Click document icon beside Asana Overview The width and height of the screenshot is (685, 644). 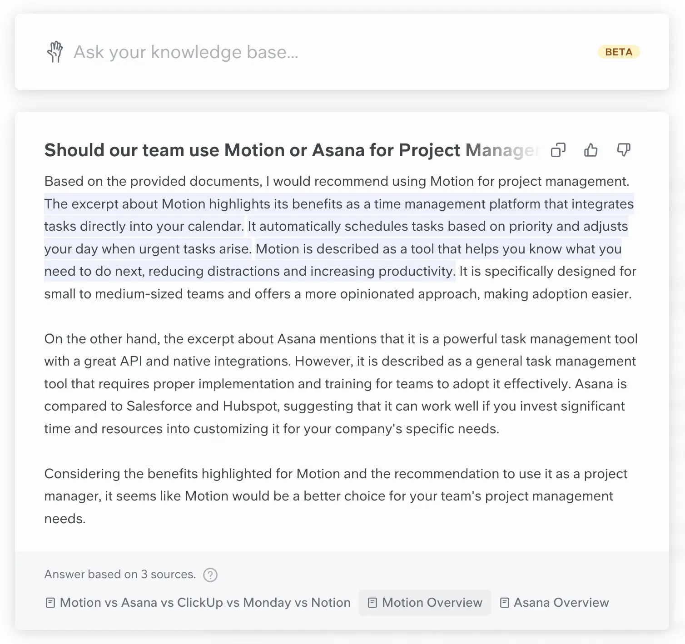coord(504,603)
